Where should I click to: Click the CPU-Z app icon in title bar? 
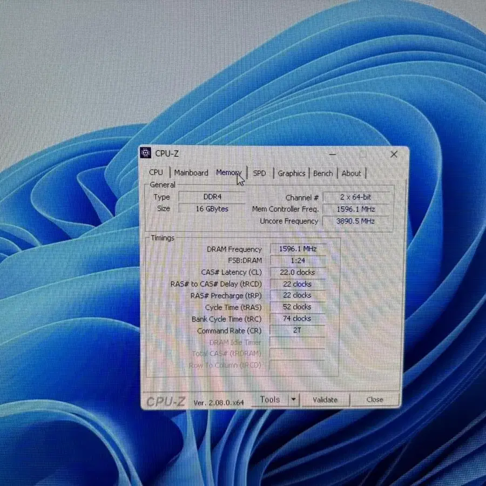pyautogui.click(x=145, y=153)
